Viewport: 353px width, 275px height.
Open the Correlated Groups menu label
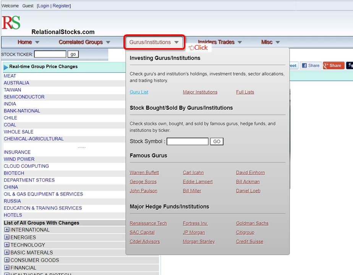tap(81, 42)
